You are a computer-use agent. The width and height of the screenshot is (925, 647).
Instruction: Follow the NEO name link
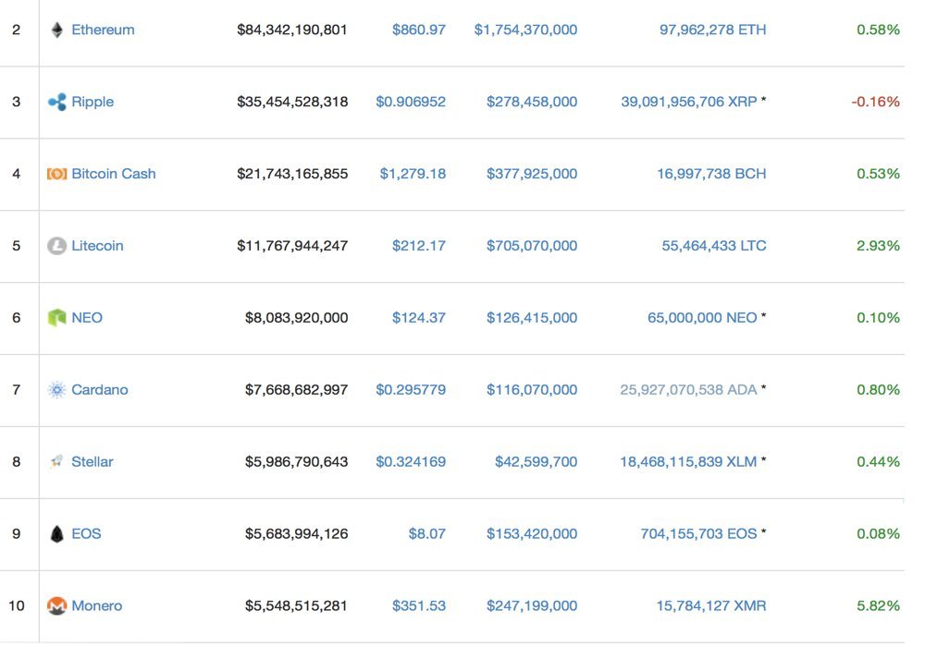(x=87, y=318)
